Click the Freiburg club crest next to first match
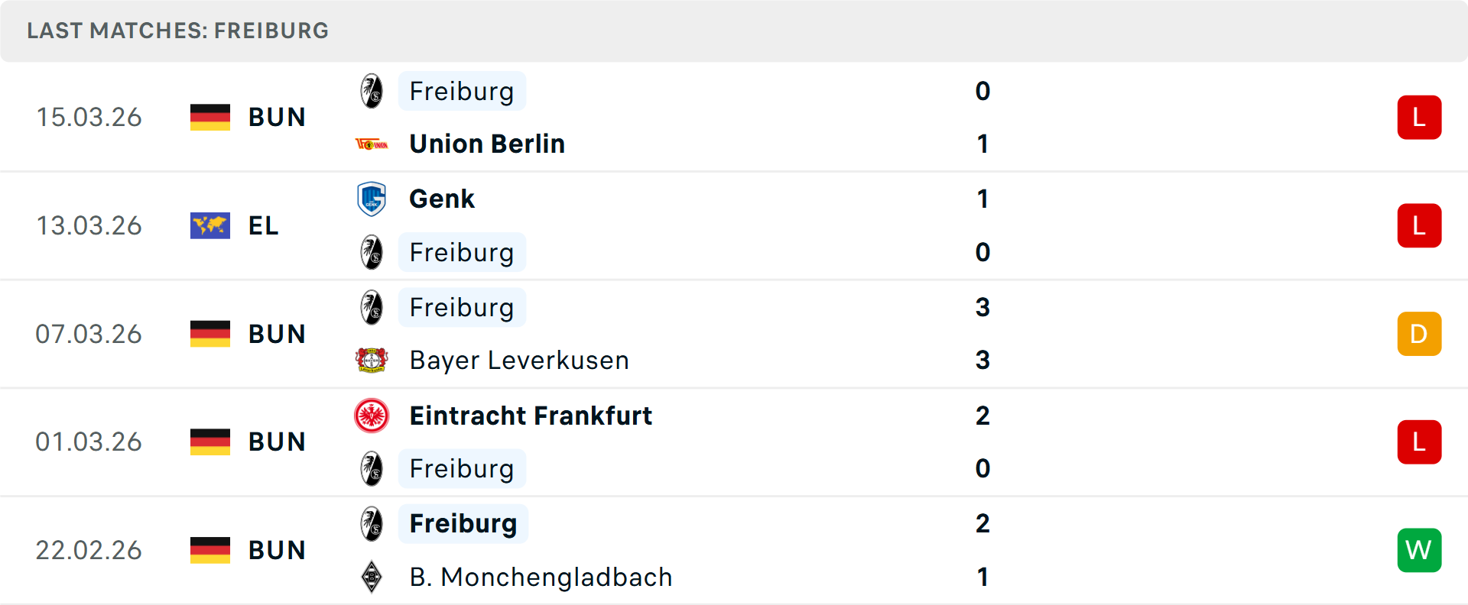 372,91
